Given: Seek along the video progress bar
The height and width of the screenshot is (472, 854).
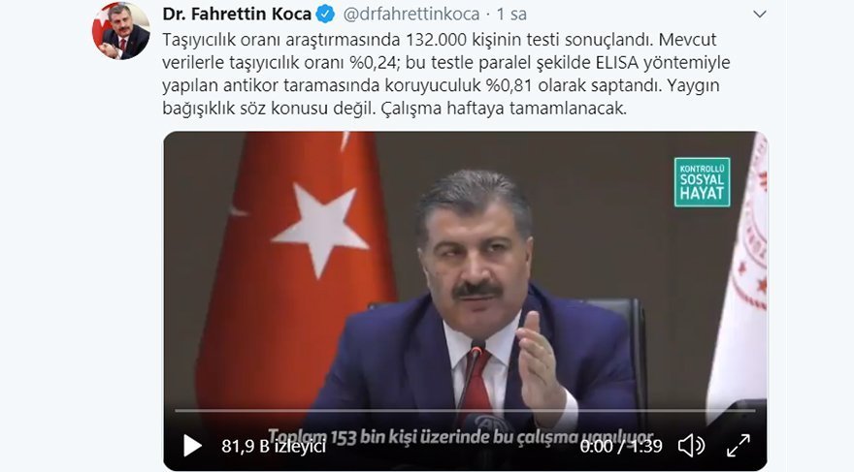Looking at the screenshot, I should (x=465, y=411).
